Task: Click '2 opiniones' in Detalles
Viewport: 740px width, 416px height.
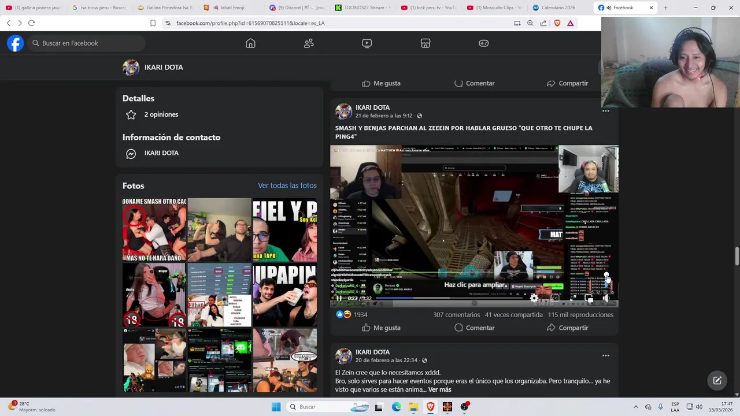Action: pos(161,114)
